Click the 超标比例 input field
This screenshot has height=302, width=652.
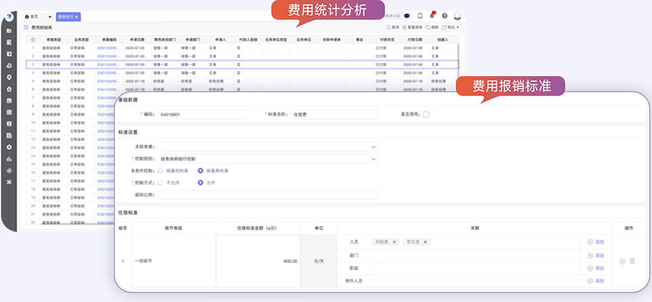[267, 194]
